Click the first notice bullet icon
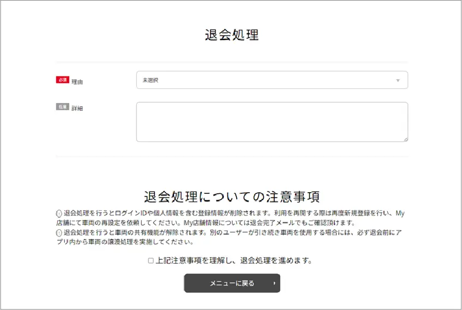The width and height of the screenshot is (462, 310). point(59,214)
